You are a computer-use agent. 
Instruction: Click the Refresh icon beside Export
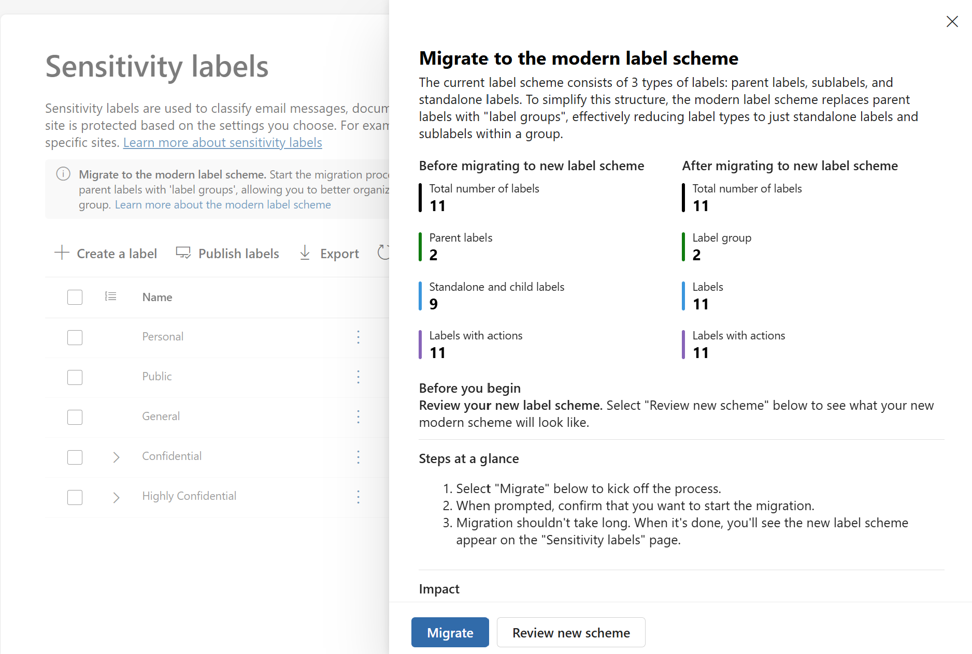coord(384,252)
